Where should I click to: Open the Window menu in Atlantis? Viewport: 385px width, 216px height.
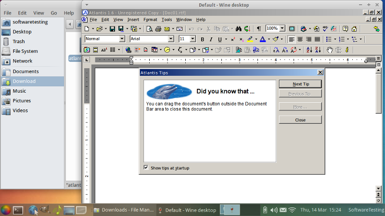184,20
